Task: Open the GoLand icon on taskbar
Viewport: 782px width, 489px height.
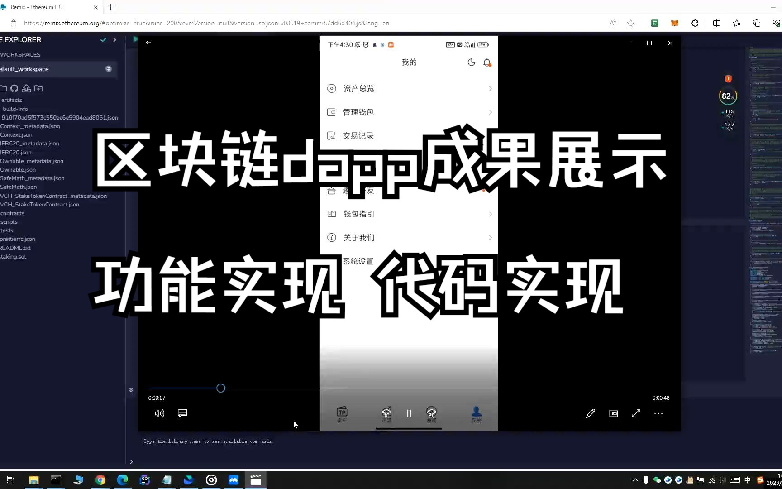Action: click(x=144, y=480)
